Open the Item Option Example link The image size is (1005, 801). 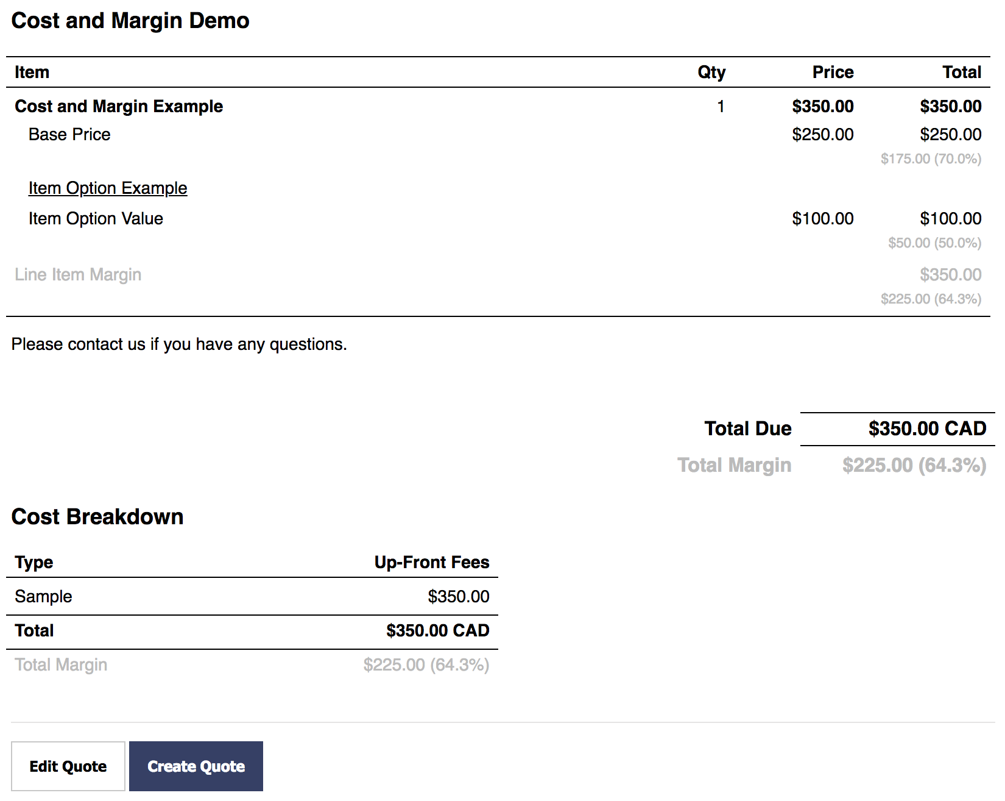coord(108,188)
